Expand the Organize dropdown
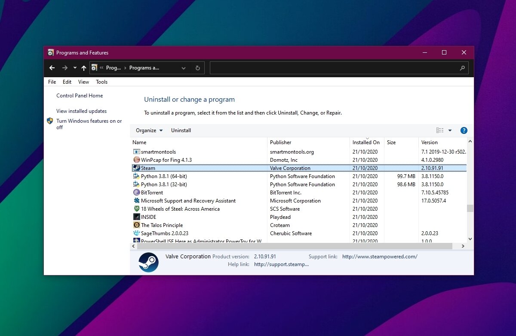The height and width of the screenshot is (336, 516). [x=149, y=130]
